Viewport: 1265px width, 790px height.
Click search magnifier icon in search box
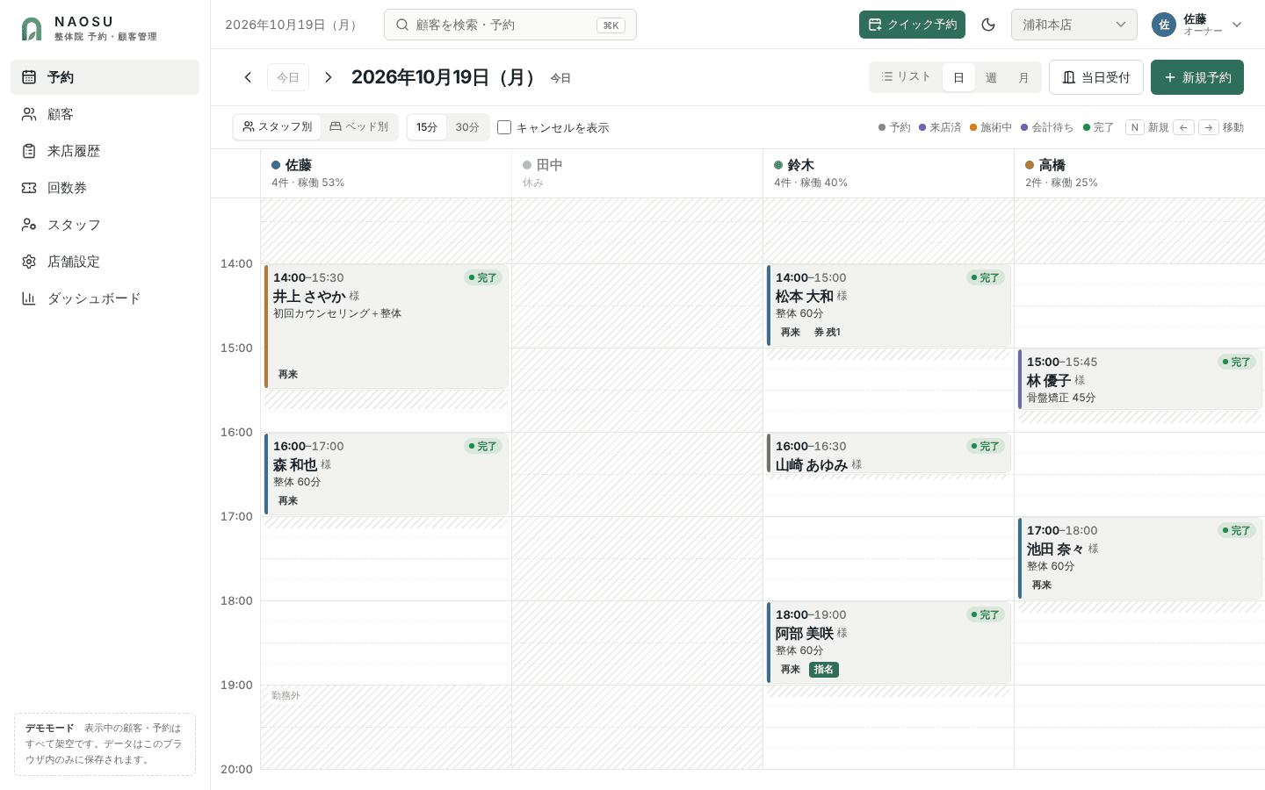[402, 25]
